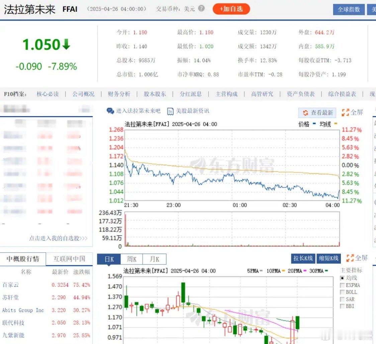Toggle the 均线 indicator checkbox

tap(343, 278)
